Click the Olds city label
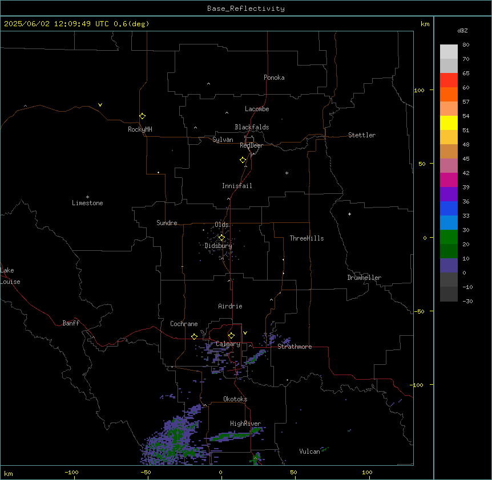The image size is (492, 480). click(221, 225)
